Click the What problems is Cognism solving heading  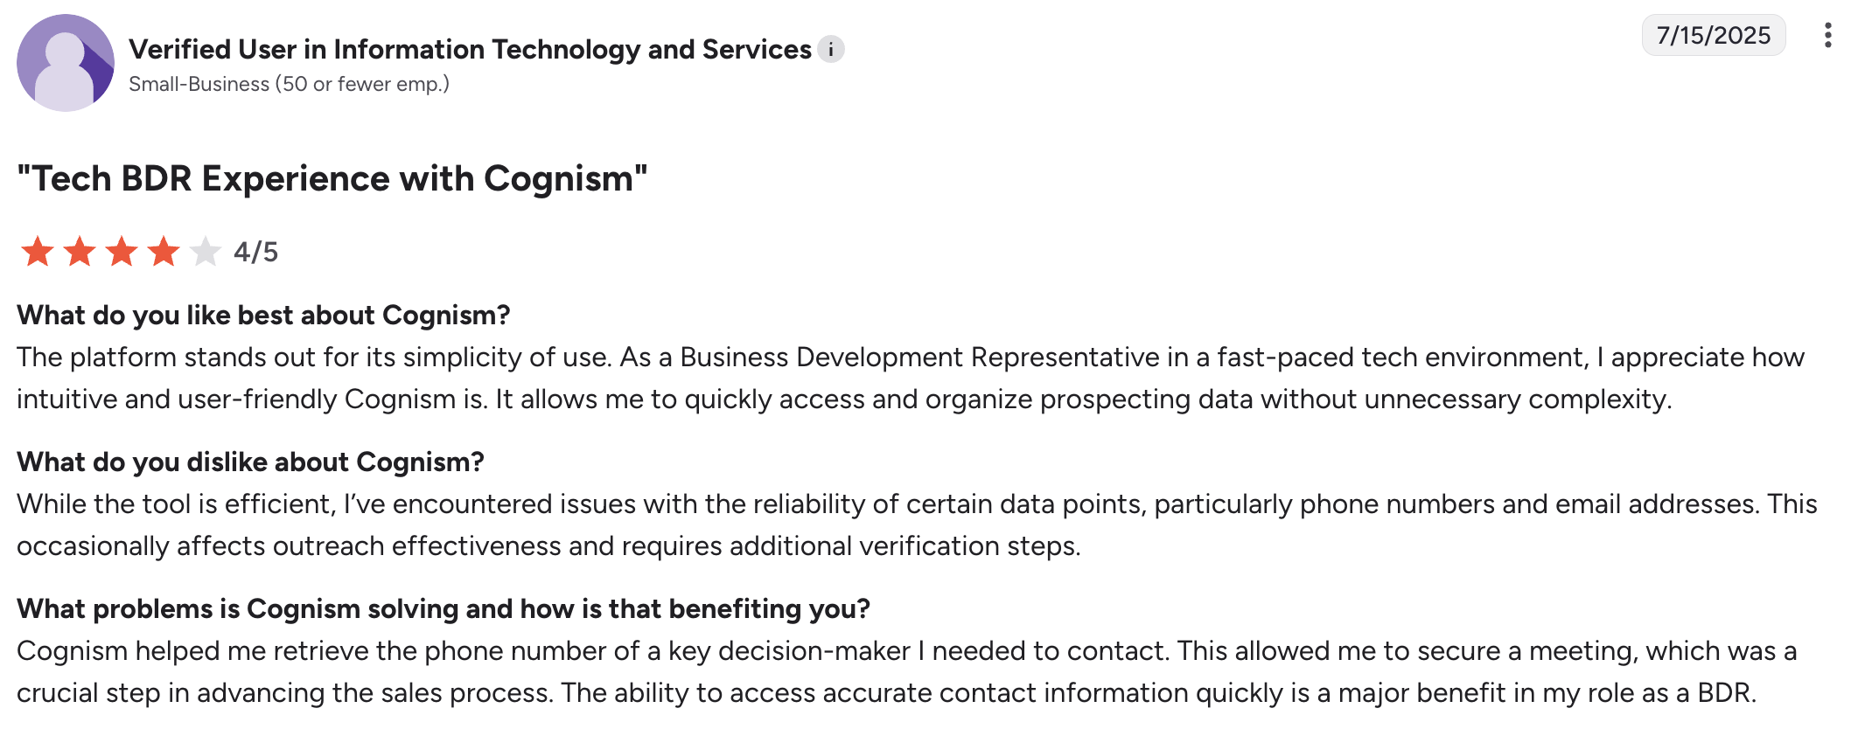pyautogui.click(x=444, y=608)
